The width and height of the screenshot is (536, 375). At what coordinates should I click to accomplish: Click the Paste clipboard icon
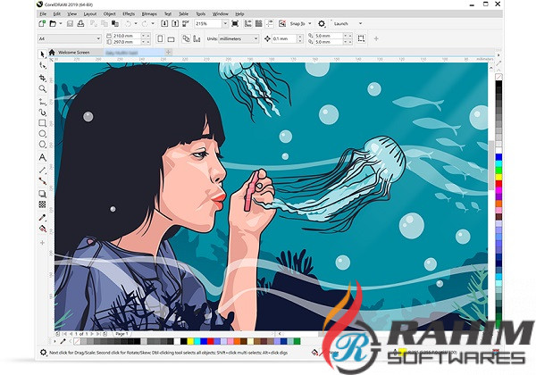click(115, 23)
